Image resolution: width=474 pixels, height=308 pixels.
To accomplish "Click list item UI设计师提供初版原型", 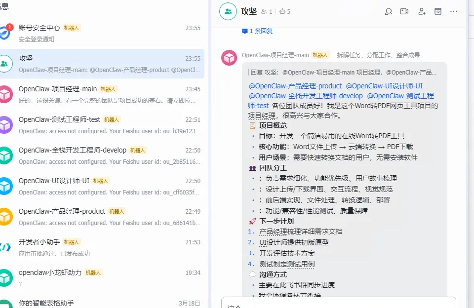I will coord(294,242).
